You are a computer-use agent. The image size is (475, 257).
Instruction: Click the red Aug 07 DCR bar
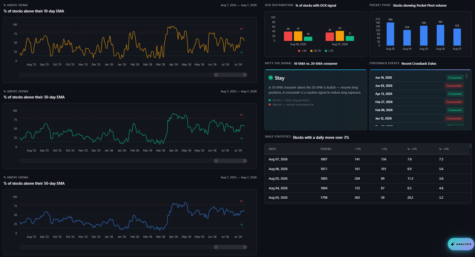(x=330, y=37)
